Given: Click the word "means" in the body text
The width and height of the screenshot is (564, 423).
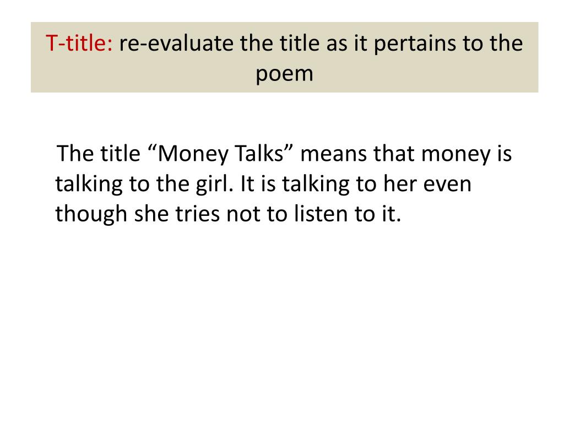Looking at the screenshot, I should point(334,154).
